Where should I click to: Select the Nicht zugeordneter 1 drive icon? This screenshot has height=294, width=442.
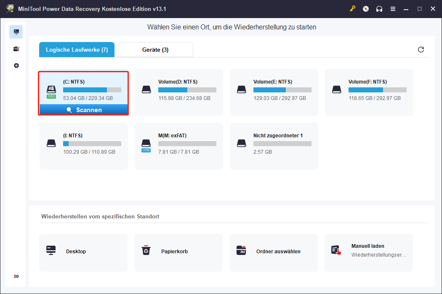pos(242,143)
